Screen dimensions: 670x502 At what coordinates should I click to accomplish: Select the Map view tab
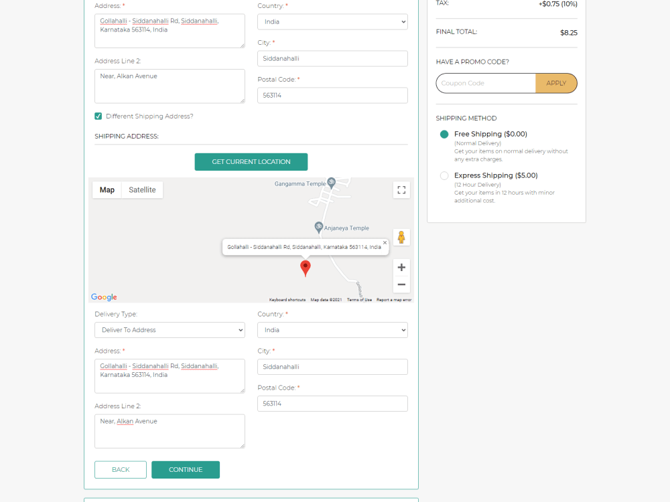pos(107,189)
